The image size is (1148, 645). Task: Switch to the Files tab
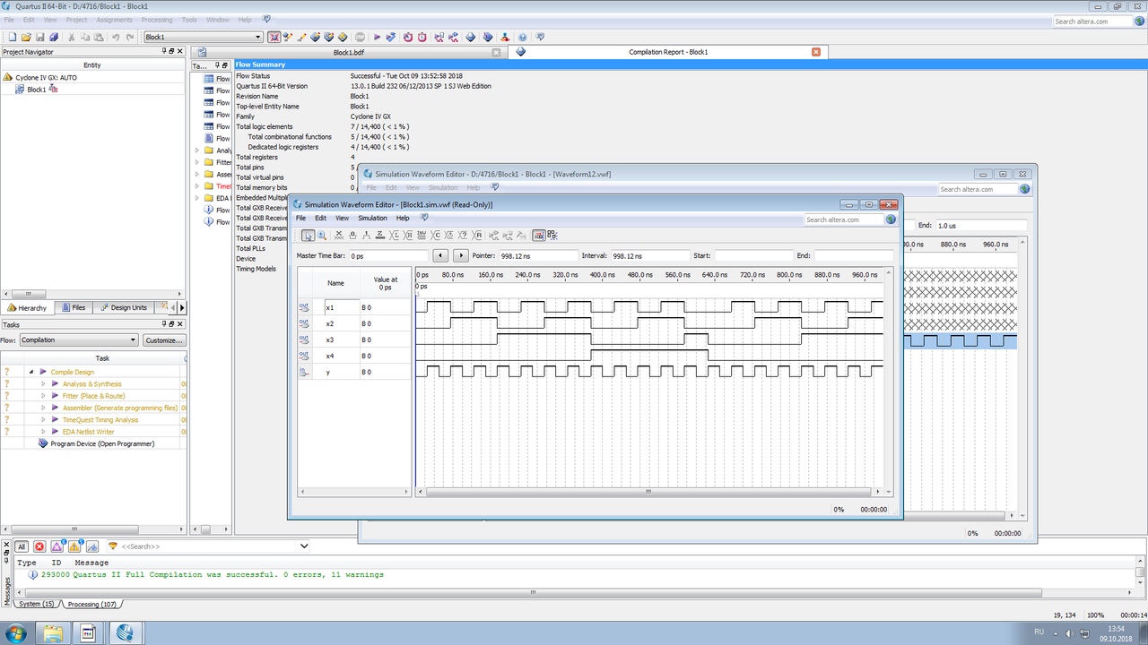click(x=74, y=307)
